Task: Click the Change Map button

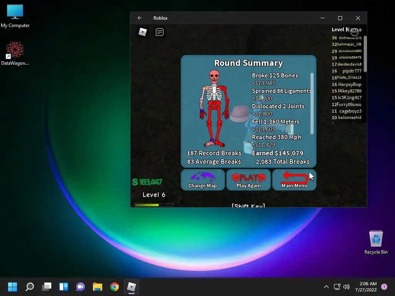Action: pos(203,180)
